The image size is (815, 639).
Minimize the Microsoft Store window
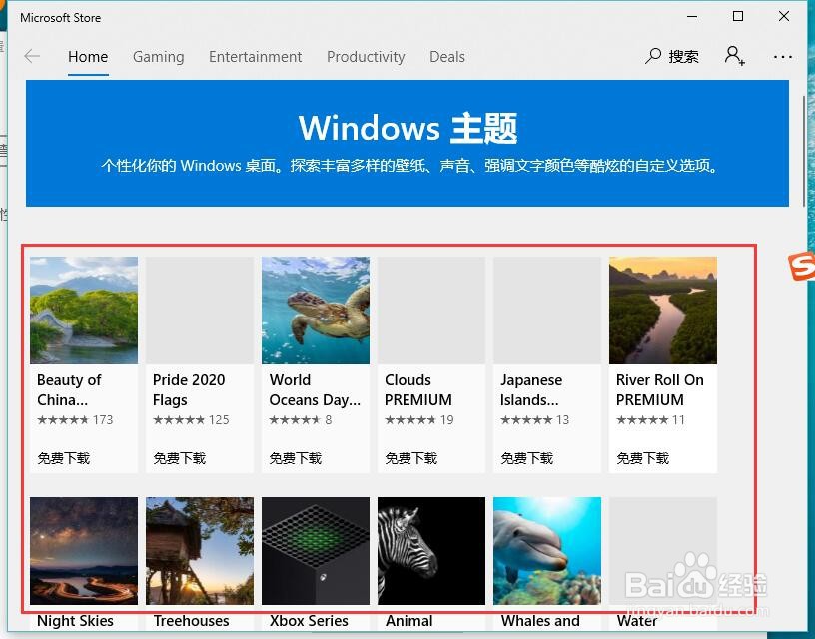(x=692, y=17)
